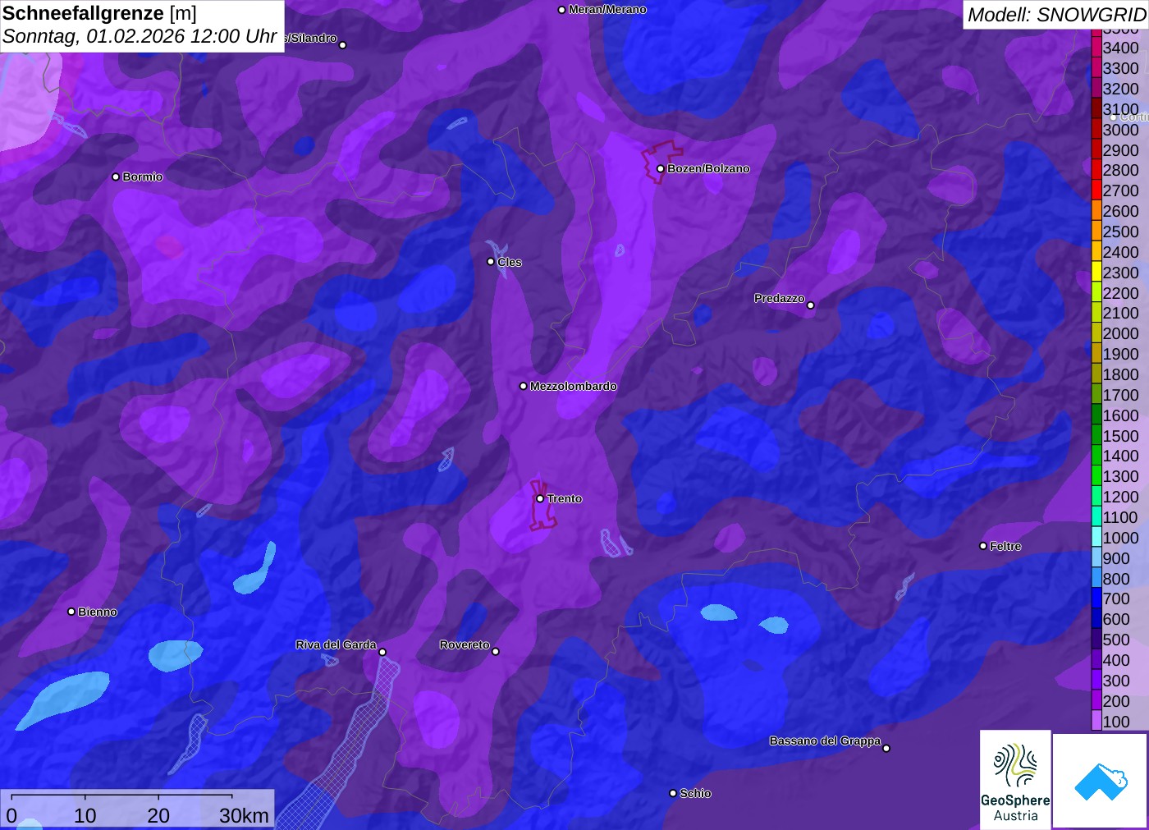Select the 1300 m green legend swatch
The height and width of the screenshot is (830, 1149).
pyautogui.click(x=1096, y=476)
